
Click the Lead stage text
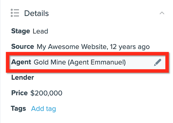tap(41, 31)
